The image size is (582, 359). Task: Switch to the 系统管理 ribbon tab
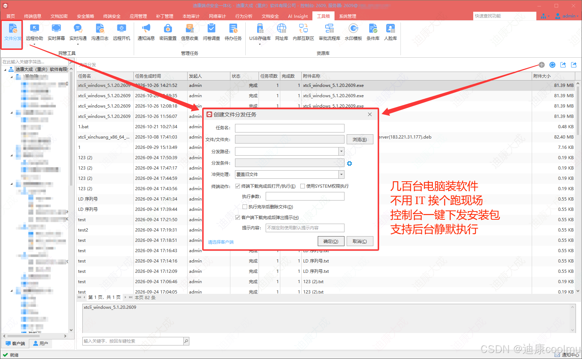point(348,16)
